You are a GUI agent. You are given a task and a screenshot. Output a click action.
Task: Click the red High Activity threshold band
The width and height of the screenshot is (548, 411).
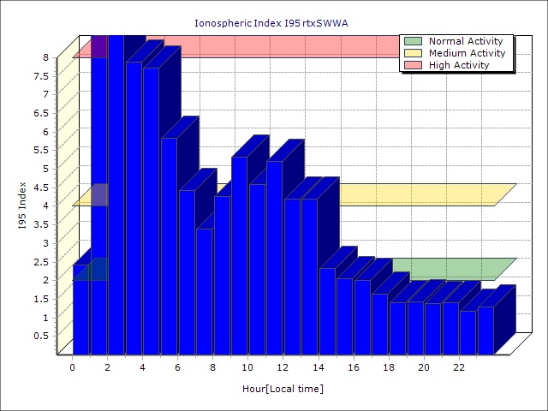[257, 46]
